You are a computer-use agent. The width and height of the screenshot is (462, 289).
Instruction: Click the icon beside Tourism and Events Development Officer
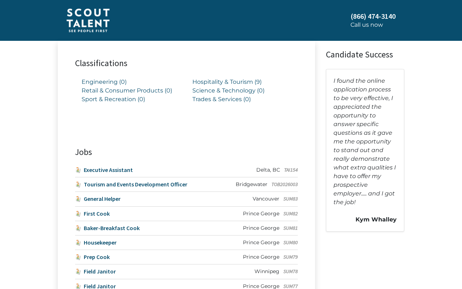(78, 185)
